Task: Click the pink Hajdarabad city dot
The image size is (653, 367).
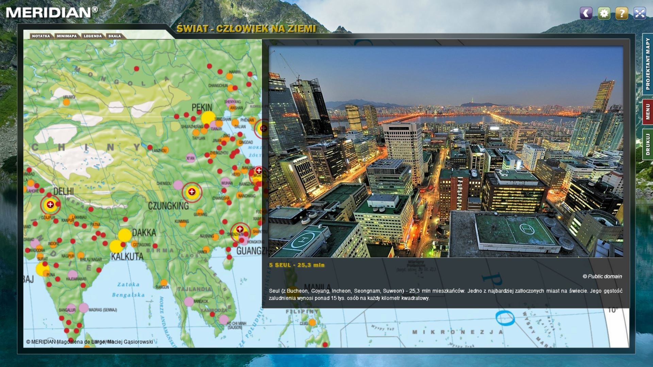Action: point(72,275)
